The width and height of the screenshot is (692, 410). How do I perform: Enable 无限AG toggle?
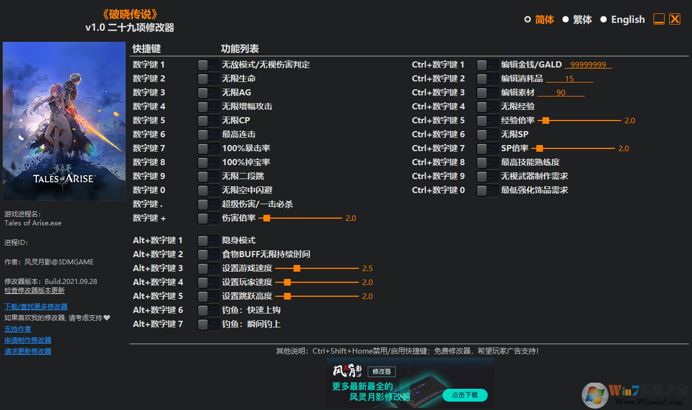[x=208, y=92]
